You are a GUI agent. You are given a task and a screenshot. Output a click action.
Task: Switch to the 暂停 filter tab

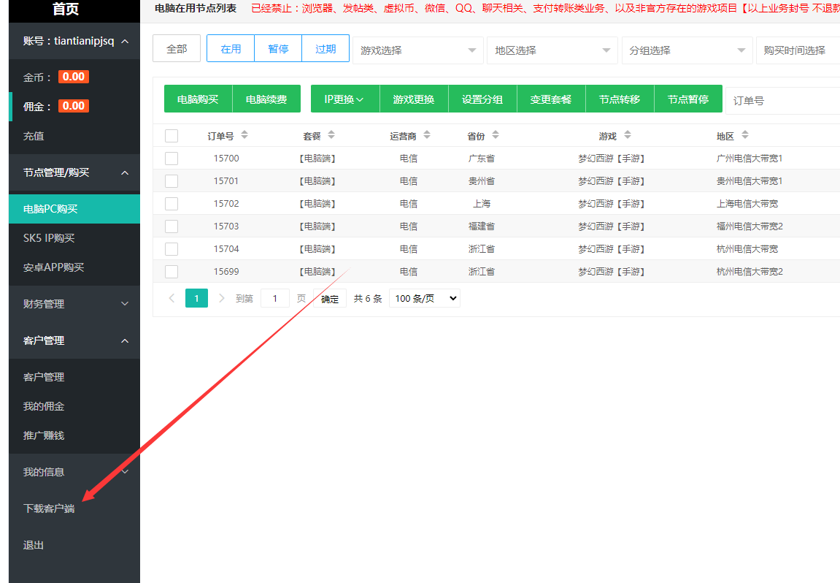(278, 49)
